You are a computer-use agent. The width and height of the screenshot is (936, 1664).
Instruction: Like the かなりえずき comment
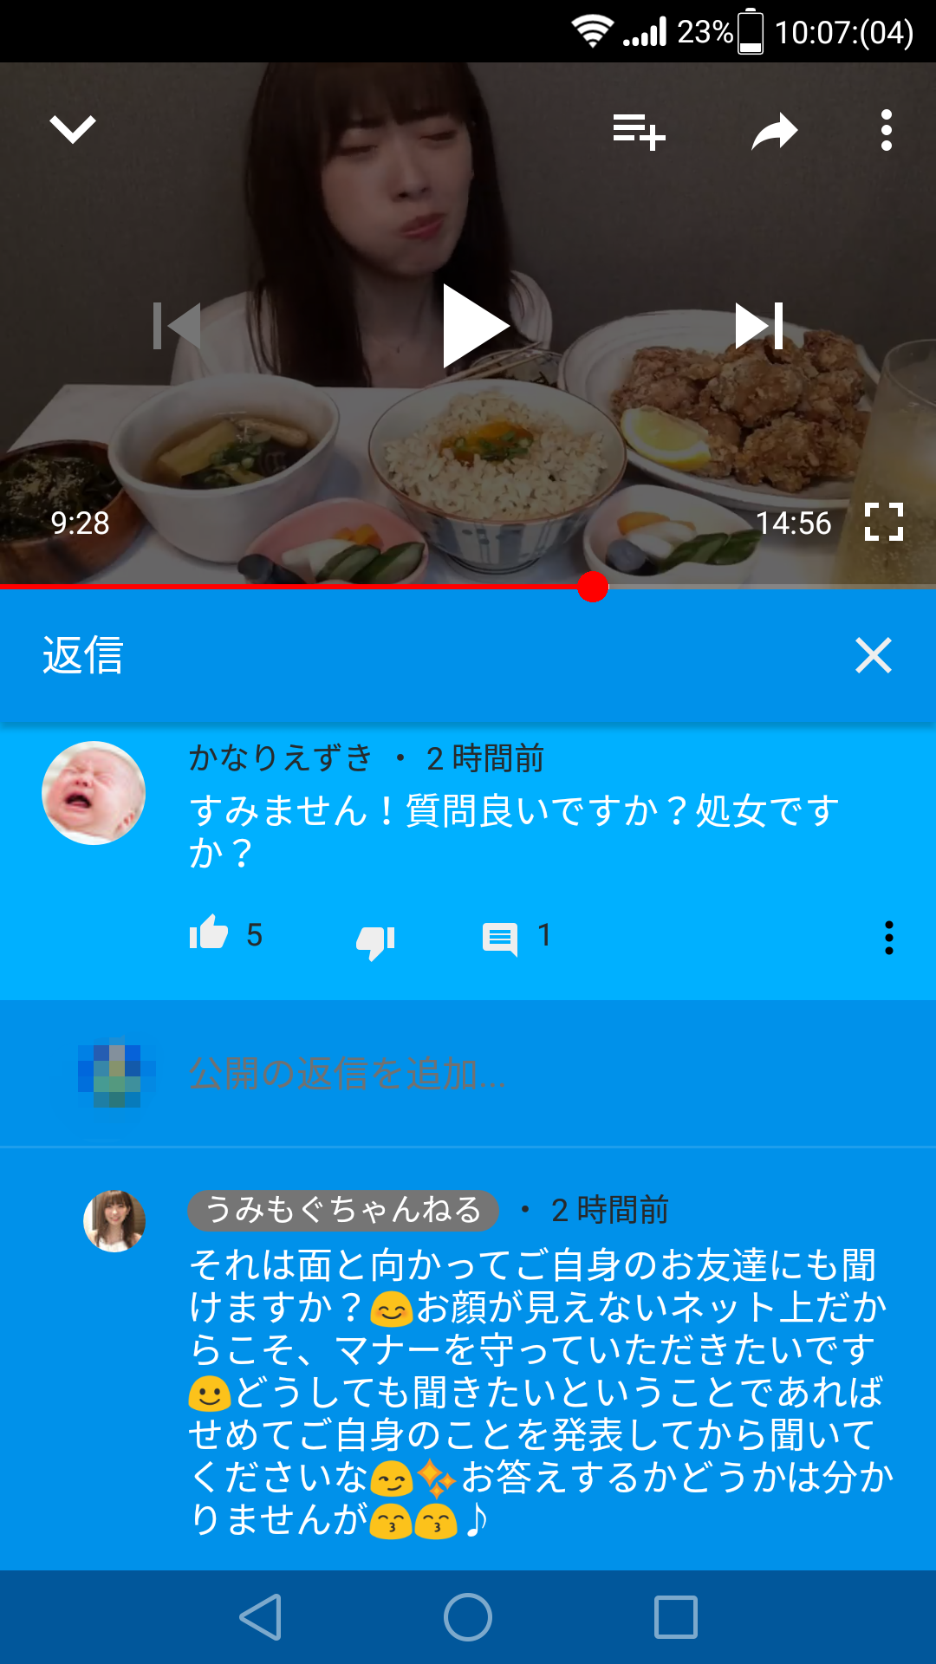pos(209,933)
